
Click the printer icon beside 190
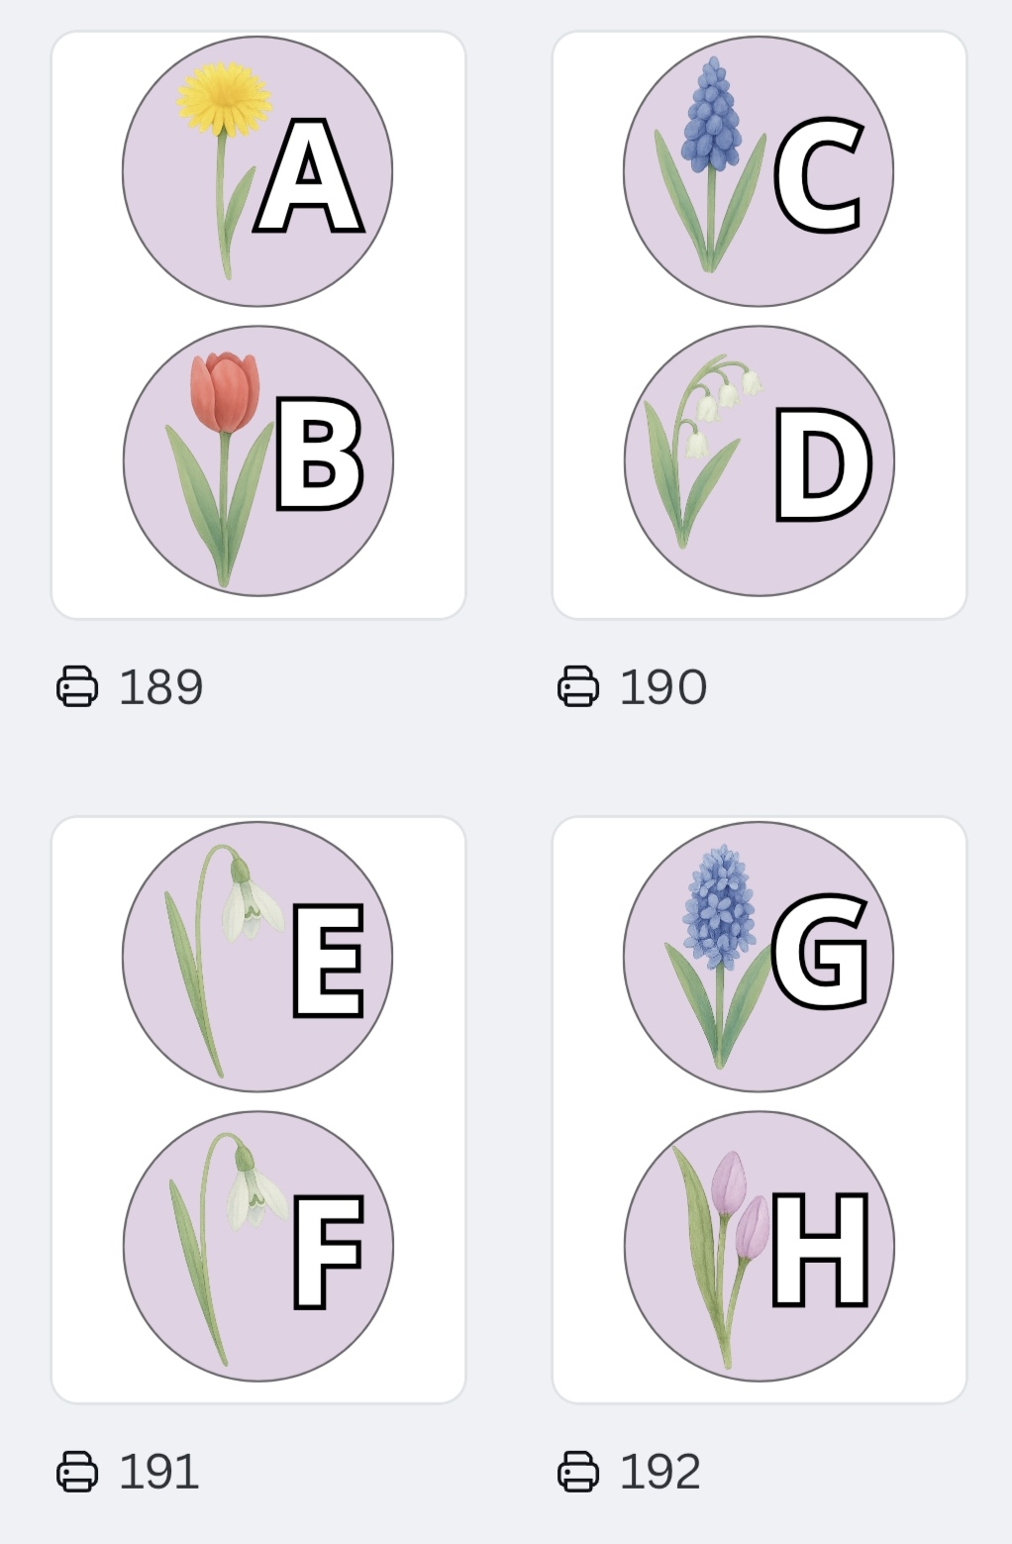click(x=578, y=686)
